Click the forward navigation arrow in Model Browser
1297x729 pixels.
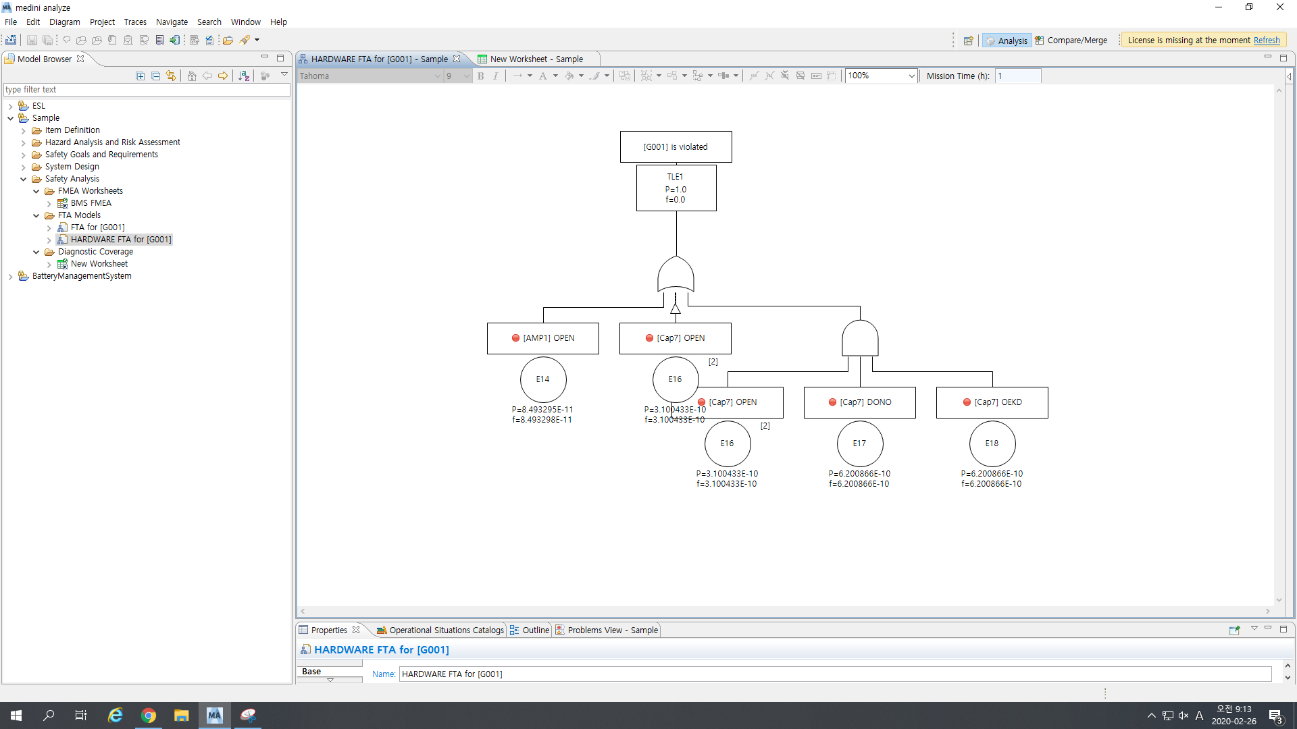[x=223, y=76]
